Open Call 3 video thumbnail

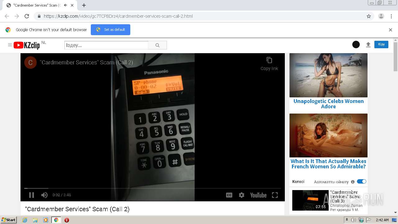click(x=310, y=200)
